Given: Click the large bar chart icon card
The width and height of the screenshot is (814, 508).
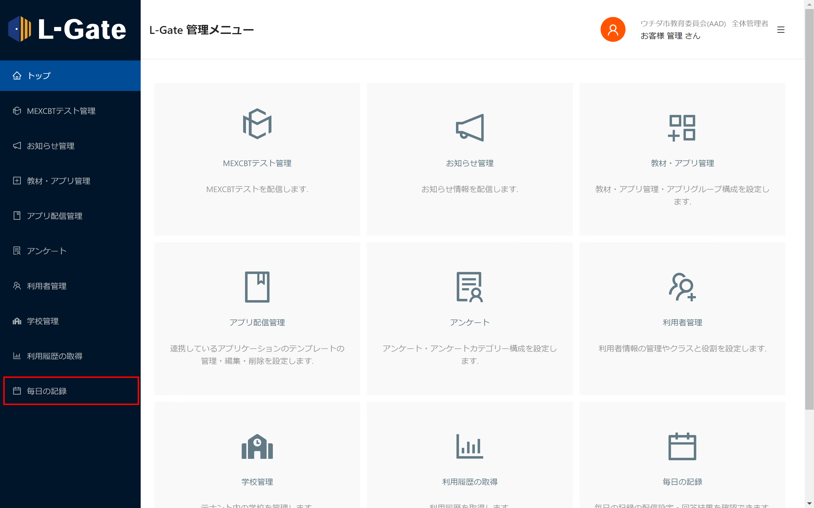Looking at the screenshot, I should click(x=470, y=446).
